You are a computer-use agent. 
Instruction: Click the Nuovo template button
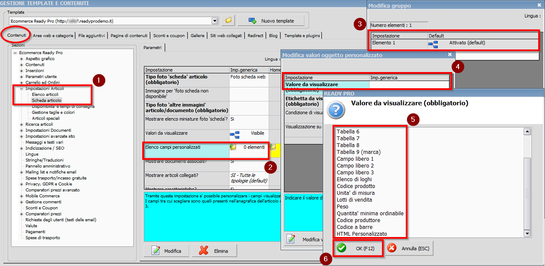[271, 20]
